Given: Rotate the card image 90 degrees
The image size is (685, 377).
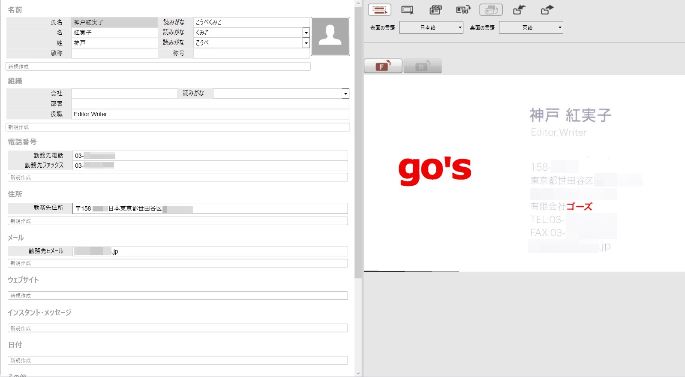Looking at the screenshot, I should pyautogui.click(x=463, y=10).
